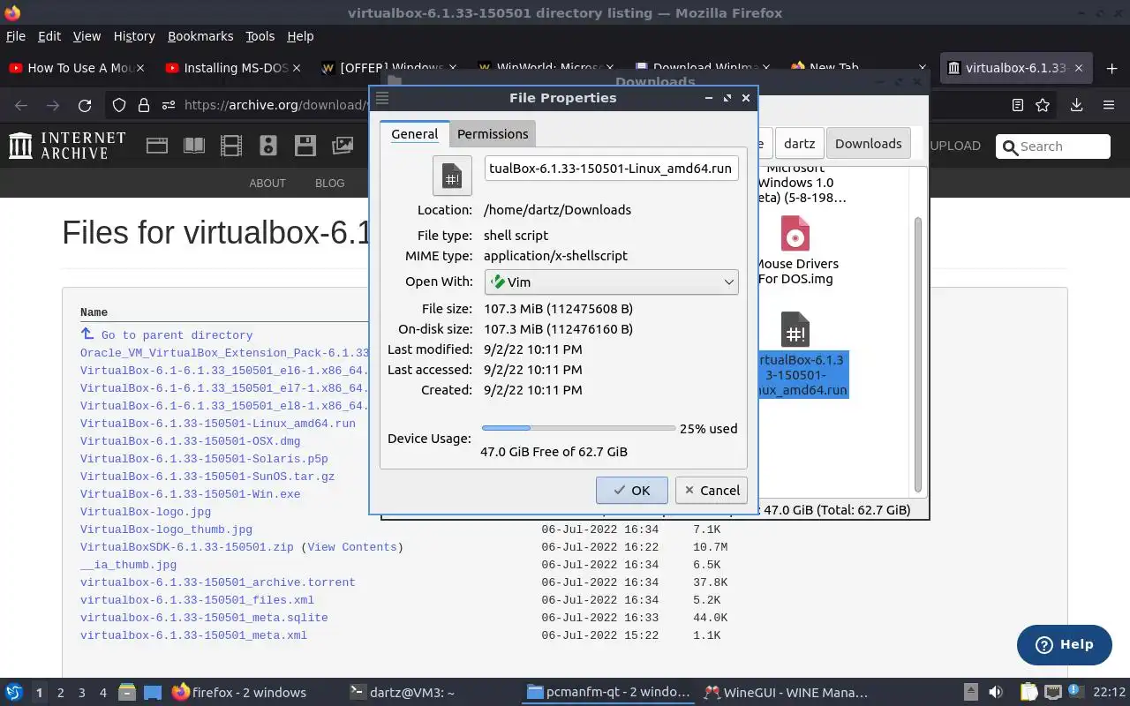Switch to How To Use A Mouse tab
Viewport: 1130px width, 706px height.
click(x=78, y=68)
